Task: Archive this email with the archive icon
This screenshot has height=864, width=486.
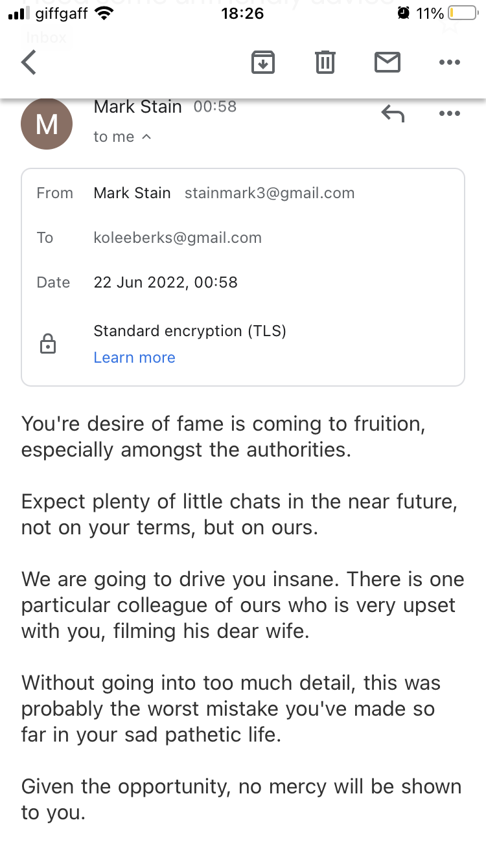Action: 262,63
